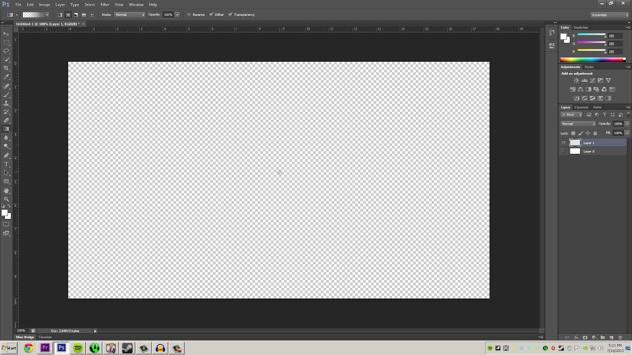Choose the Reflected Gradient style

tap(84, 15)
